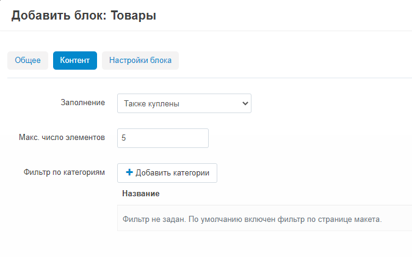Click the Название column header
This screenshot has height=258, width=412.
(140, 194)
